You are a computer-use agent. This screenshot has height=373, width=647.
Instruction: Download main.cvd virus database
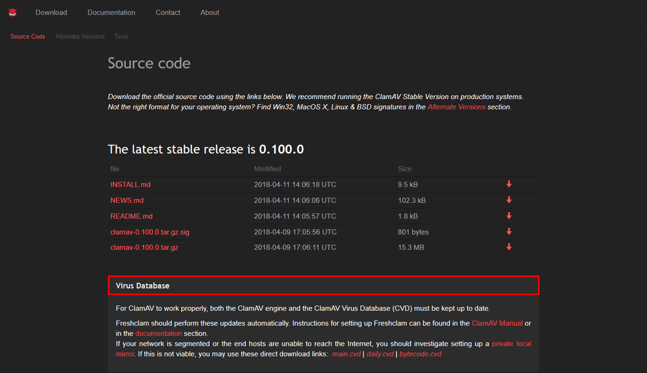tap(346, 354)
